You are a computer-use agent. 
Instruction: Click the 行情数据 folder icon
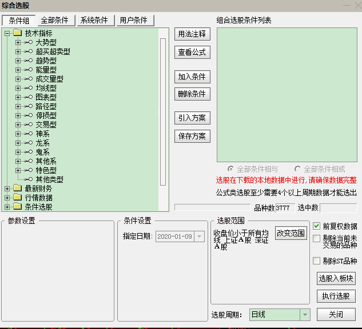pyautogui.click(x=17, y=198)
